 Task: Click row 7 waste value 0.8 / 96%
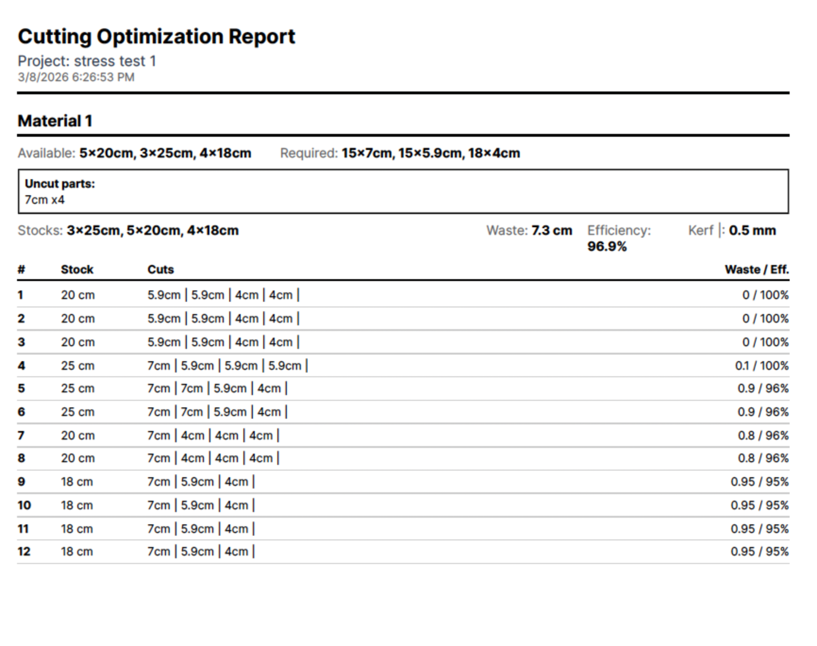763,436
